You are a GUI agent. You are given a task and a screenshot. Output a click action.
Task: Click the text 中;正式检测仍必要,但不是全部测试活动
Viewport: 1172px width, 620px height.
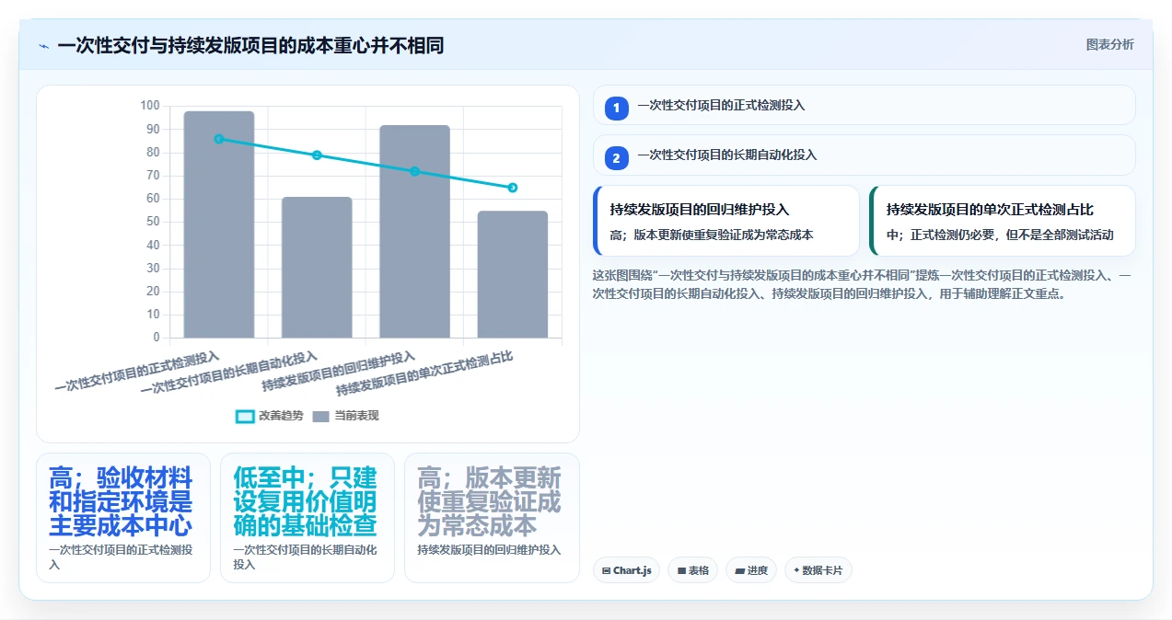(1000, 235)
